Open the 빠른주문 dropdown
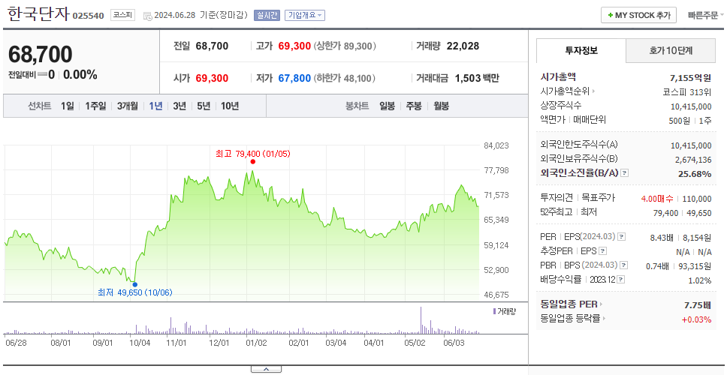Viewport: 727px width, 375px height. click(706, 15)
